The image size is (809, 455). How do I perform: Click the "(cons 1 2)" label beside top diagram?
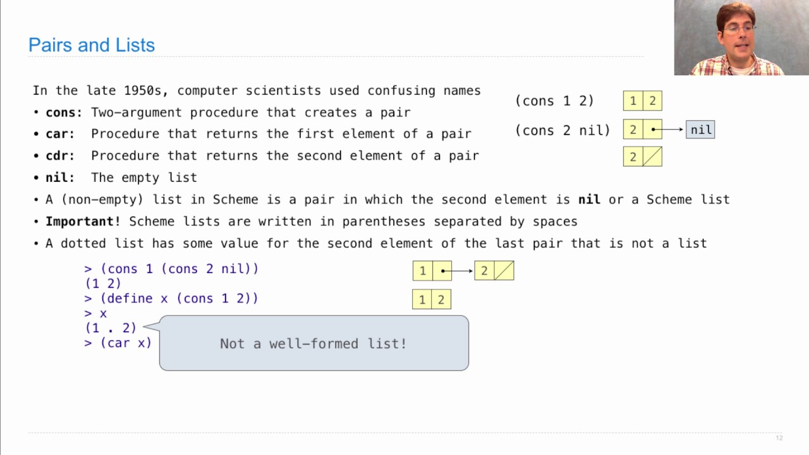point(554,100)
